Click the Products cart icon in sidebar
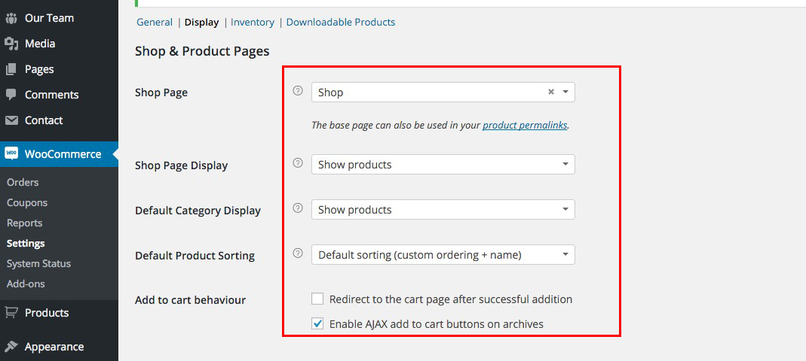 tap(11, 313)
